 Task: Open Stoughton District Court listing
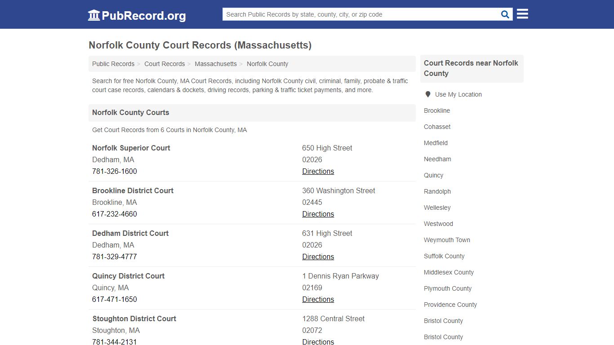coord(134,318)
